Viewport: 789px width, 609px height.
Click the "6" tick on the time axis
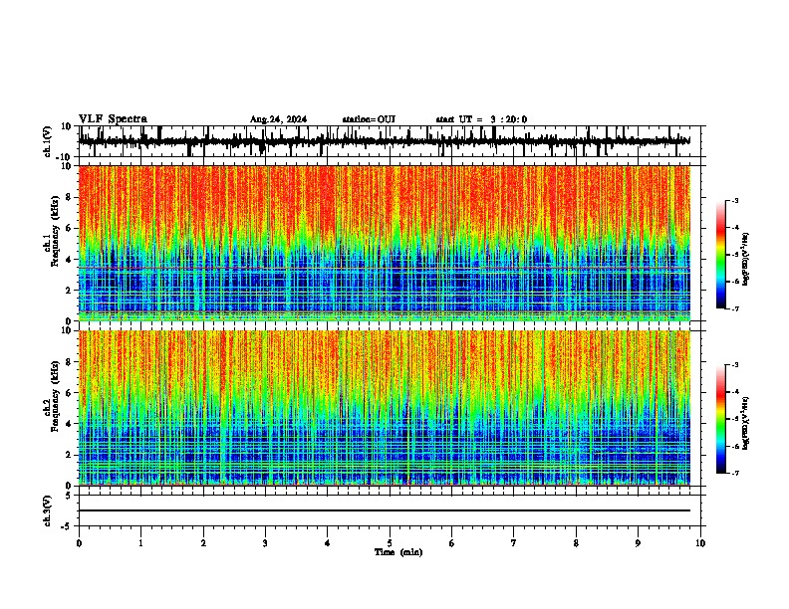[452, 543]
